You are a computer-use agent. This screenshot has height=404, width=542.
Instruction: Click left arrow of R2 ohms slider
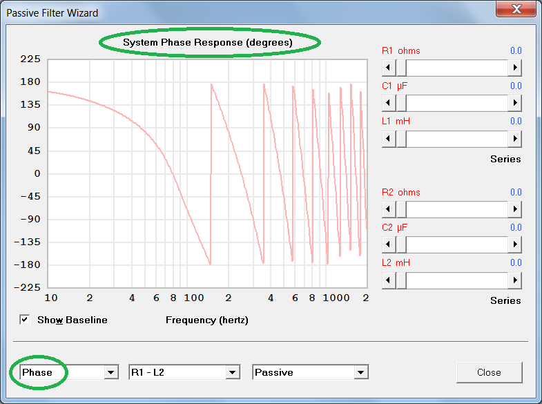[389, 209]
